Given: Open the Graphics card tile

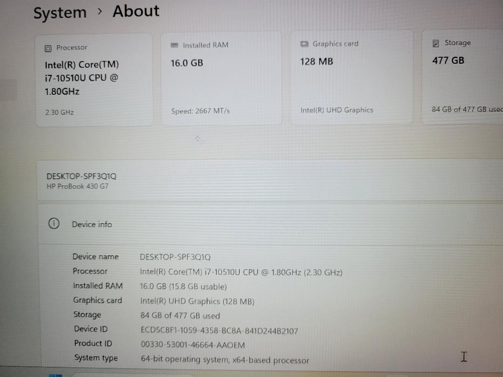Looking at the screenshot, I should pyautogui.click(x=351, y=77).
